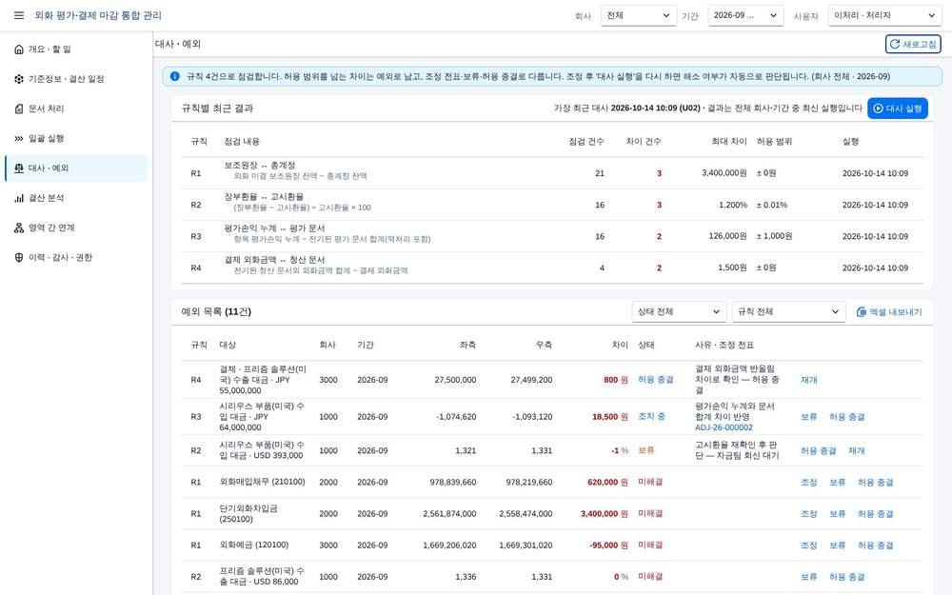Go to 개요 · 할 일 menu

[76, 50]
